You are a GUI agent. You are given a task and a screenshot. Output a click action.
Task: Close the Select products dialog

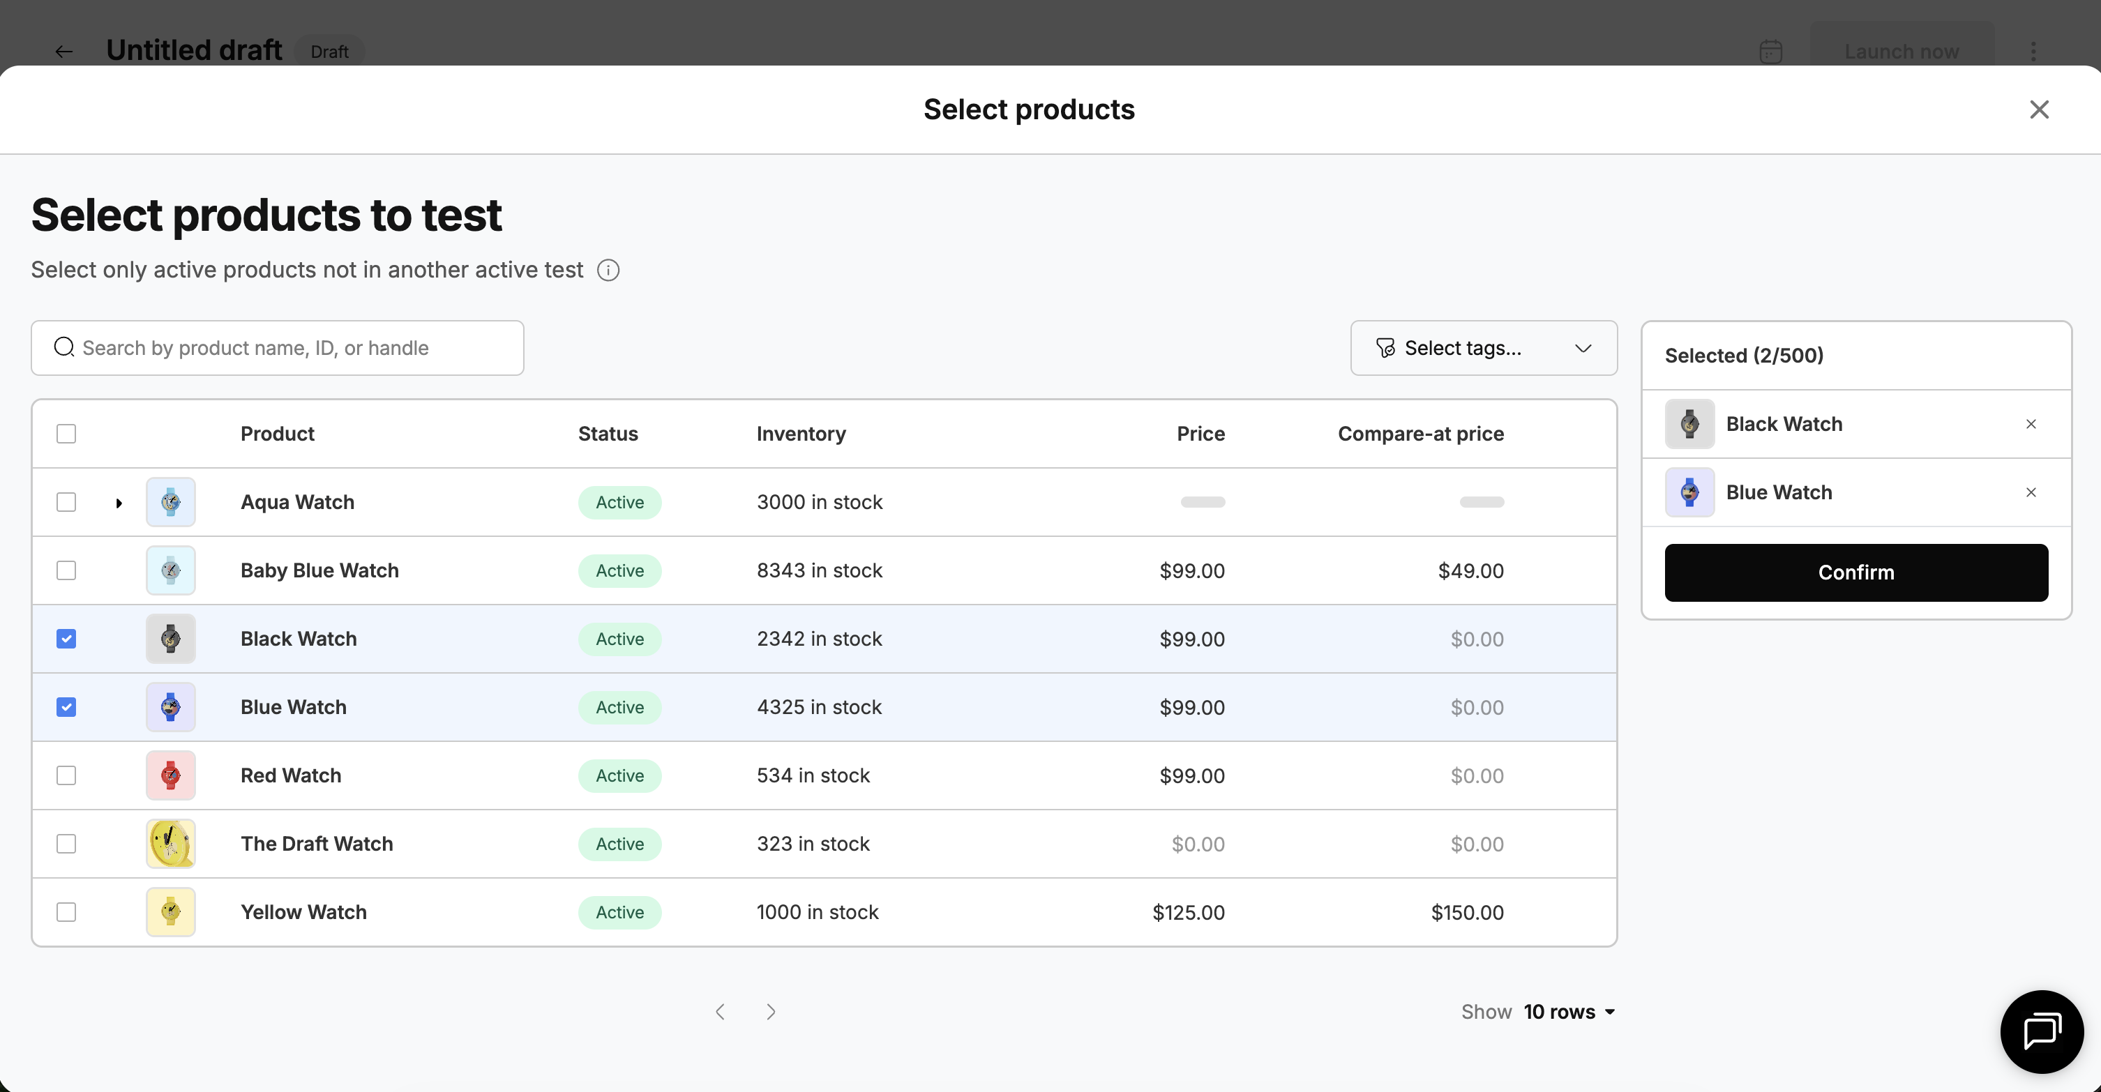[x=2039, y=109]
